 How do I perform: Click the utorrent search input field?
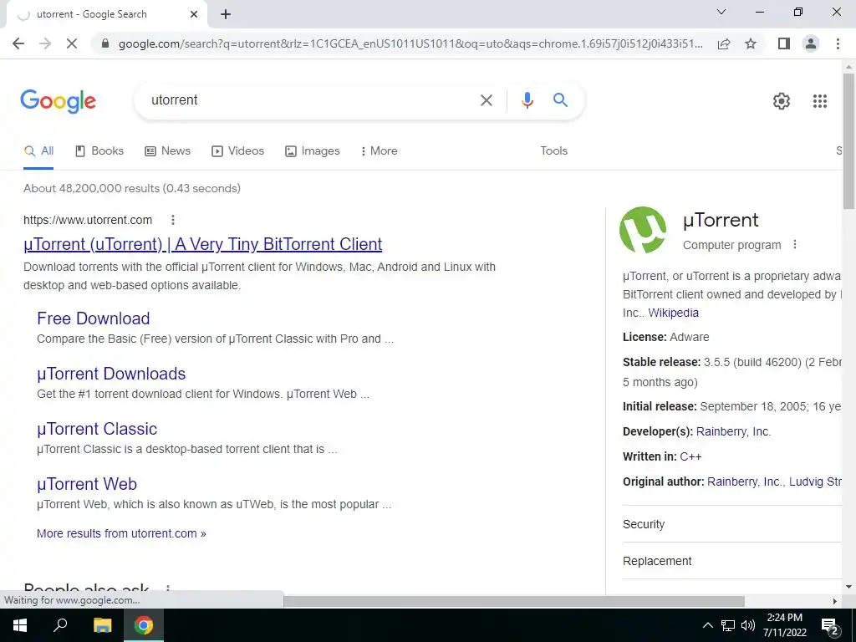click(x=311, y=100)
